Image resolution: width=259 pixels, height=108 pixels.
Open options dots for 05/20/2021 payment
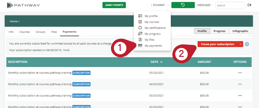pyautogui.click(x=240, y=73)
